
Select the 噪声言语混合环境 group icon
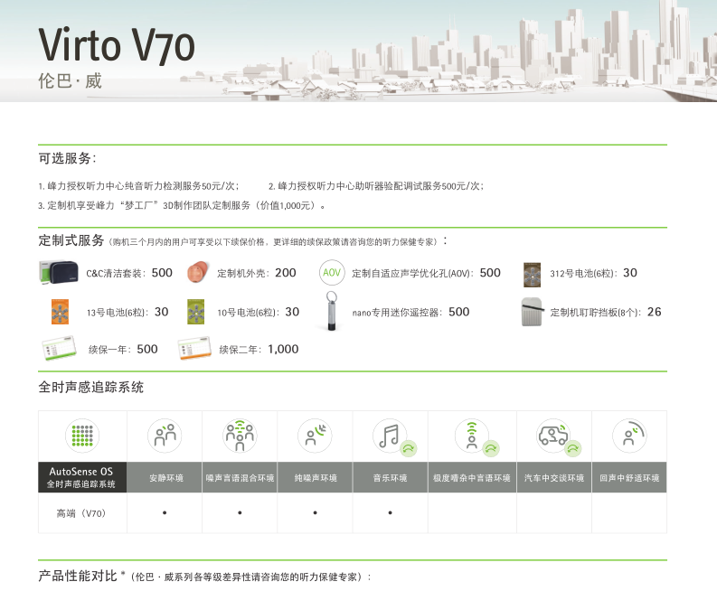point(240,436)
